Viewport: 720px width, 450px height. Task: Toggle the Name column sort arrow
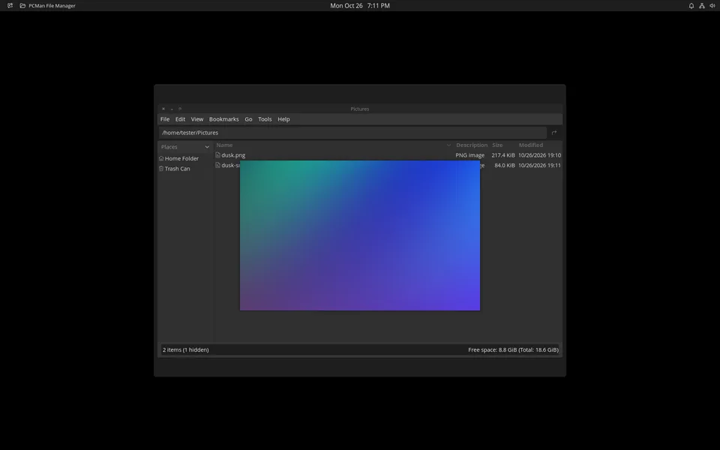pyautogui.click(x=448, y=145)
